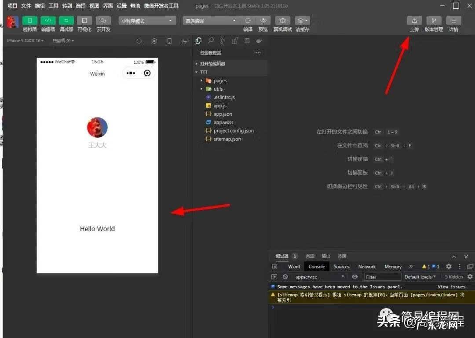Switch to the Network tab

(367, 266)
